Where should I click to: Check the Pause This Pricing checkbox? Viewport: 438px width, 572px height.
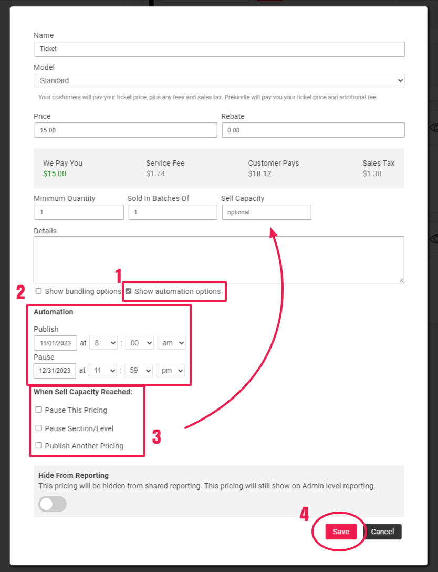click(x=39, y=410)
